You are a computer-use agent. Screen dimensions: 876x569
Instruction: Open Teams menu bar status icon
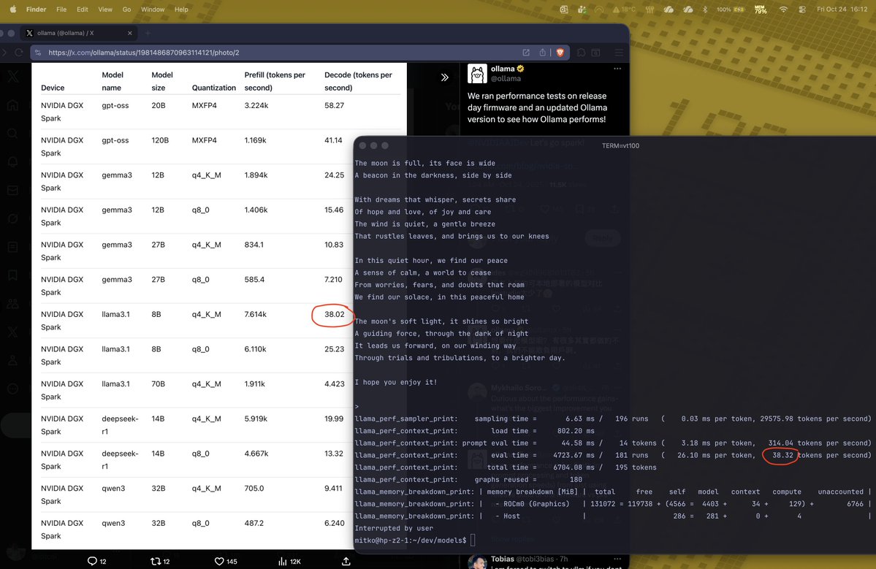(582, 9)
